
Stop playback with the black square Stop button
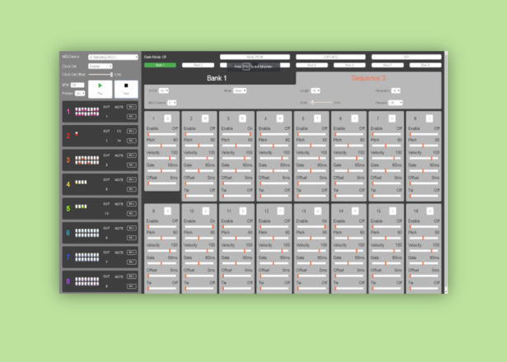pos(126,89)
